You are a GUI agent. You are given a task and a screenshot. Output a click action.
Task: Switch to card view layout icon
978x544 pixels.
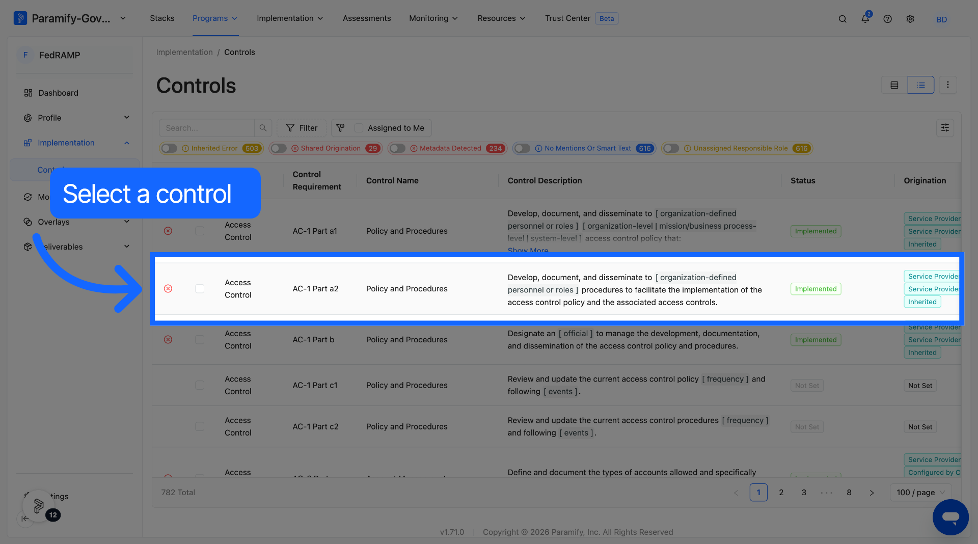(x=894, y=85)
